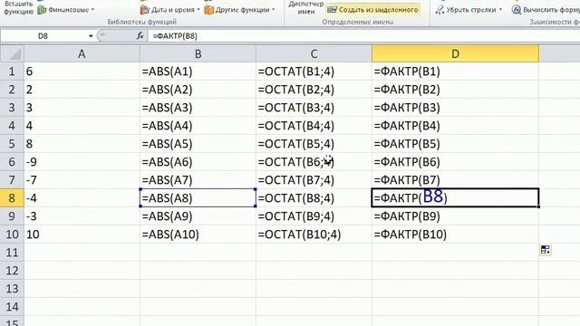Click the Name Box showing D8
The height and width of the screenshot is (326, 580).
(43, 36)
